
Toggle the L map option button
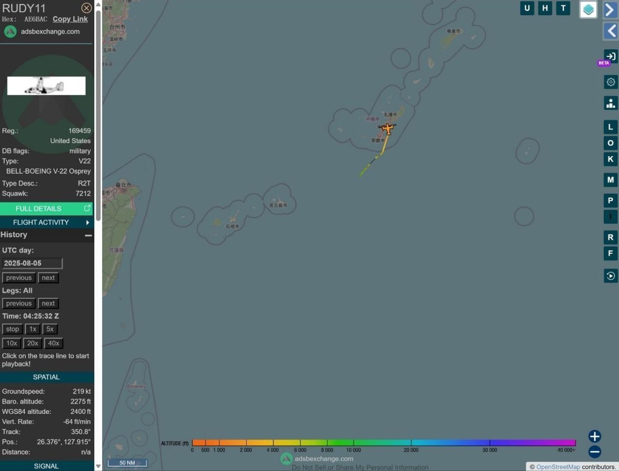tap(611, 127)
